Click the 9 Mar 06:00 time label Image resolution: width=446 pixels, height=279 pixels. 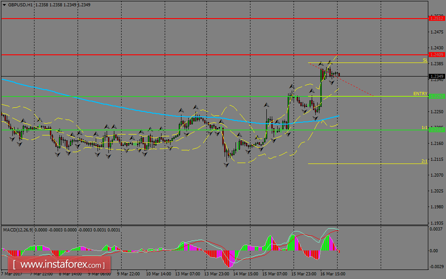(99, 274)
